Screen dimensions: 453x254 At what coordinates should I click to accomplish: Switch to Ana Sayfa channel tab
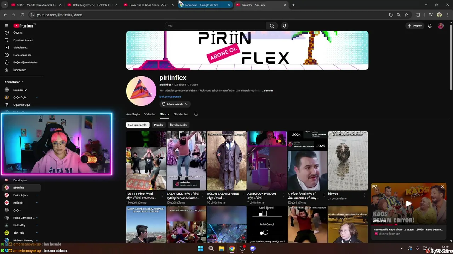tap(133, 114)
